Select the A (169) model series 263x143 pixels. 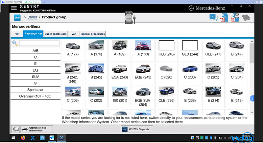click(120, 51)
